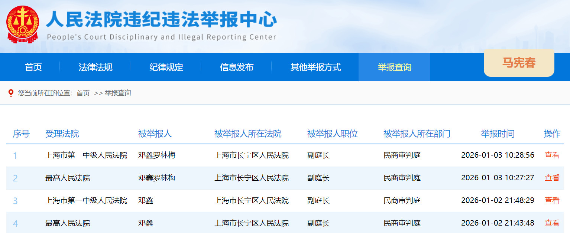This screenshot has height=233, width=570.
Task: Open the 纪律规定 navigation menu item
Action: coord(166,67)
